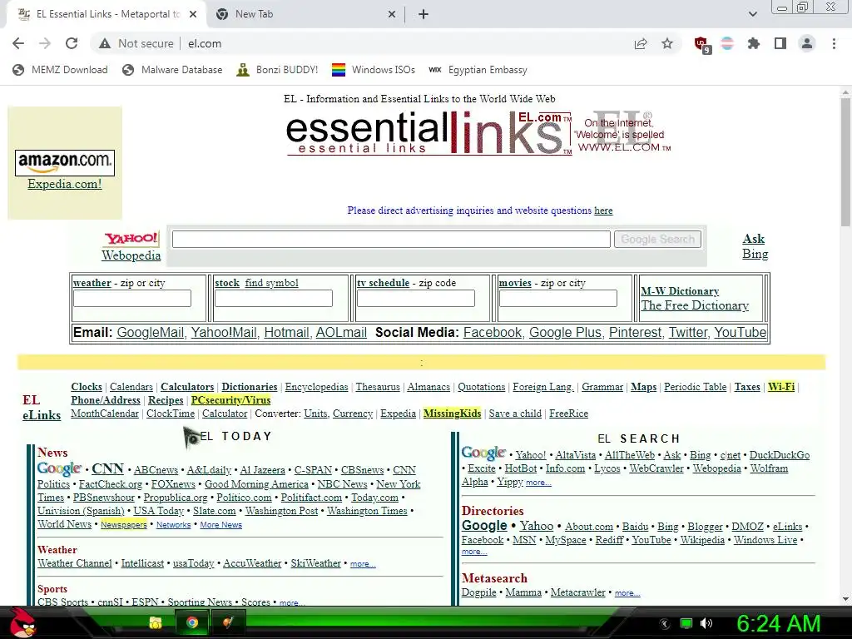This screenshot has height=639, width=852.
Task: Bookmark this page with the star icon
Action: point(667,43)
